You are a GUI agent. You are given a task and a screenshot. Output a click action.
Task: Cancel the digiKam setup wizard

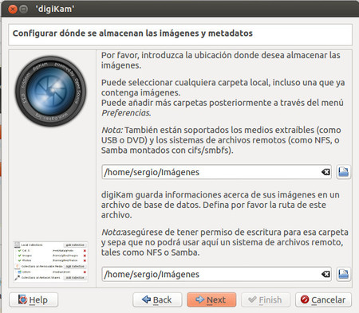point(323,299)
